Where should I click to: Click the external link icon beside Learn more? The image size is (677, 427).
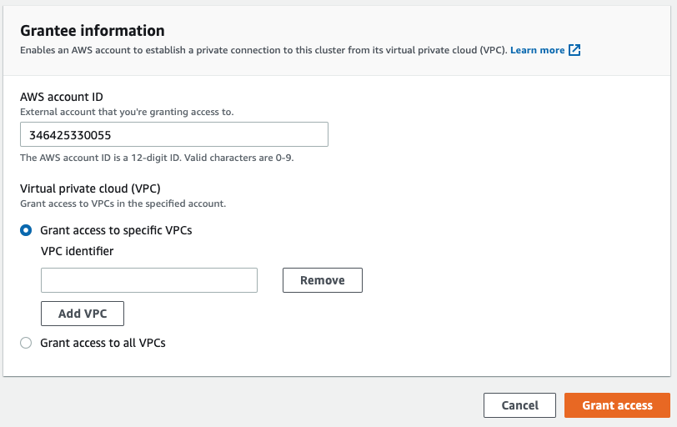click(x=574, y=50)
